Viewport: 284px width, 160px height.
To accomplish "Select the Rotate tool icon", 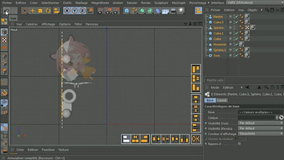I will [48, 11].
